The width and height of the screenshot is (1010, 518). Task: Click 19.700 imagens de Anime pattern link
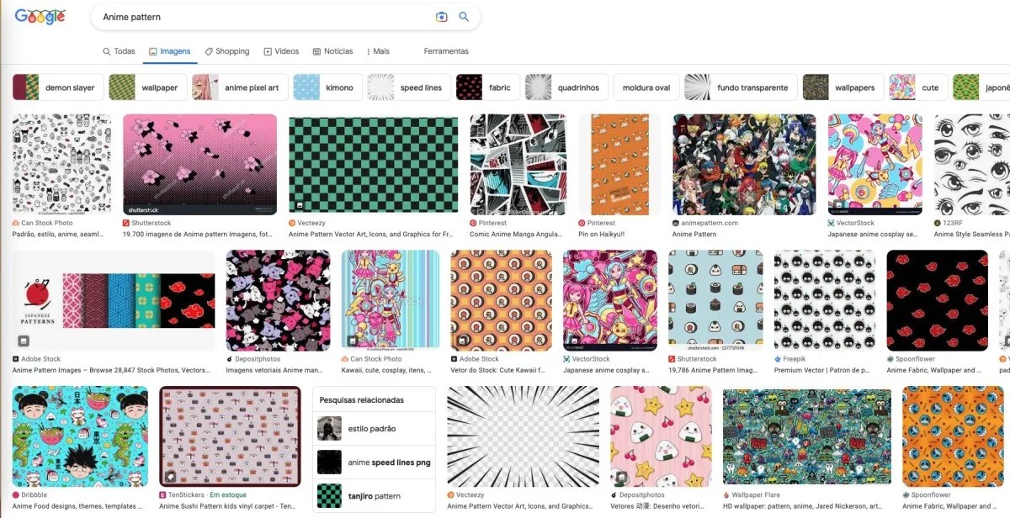[x=198, y=235]
